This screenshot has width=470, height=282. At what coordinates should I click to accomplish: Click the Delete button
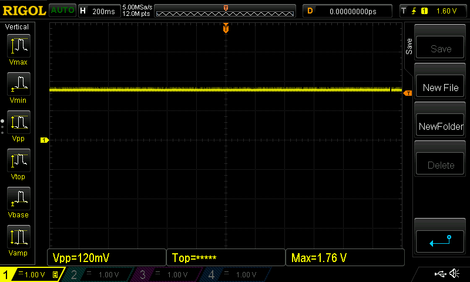440,164
